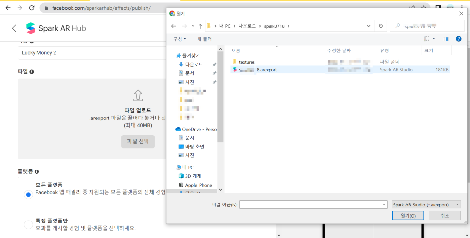470x238 pixels.
Task: Click the 열기(O) button
Action: click(408, 216)
